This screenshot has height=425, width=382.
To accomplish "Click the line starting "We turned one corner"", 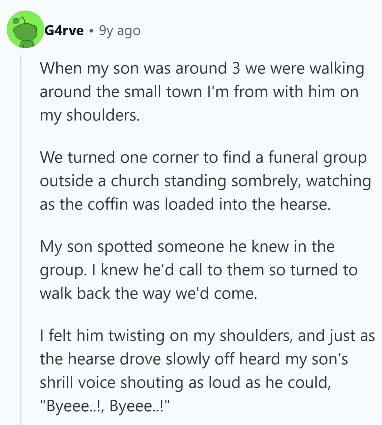I will click(203, 157).
